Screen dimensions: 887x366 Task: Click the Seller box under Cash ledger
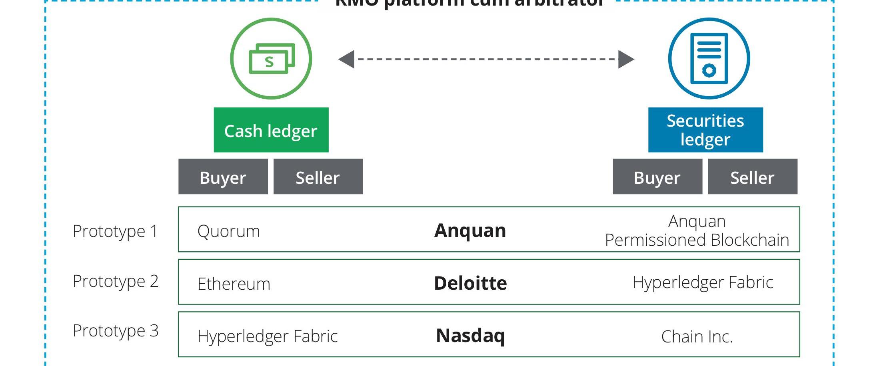[x=318, y=177]
